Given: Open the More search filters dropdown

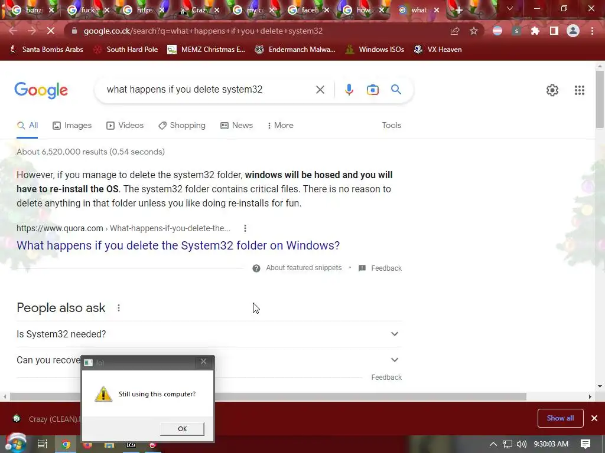Looking at the screenshot, I should (x=281, y=125).
